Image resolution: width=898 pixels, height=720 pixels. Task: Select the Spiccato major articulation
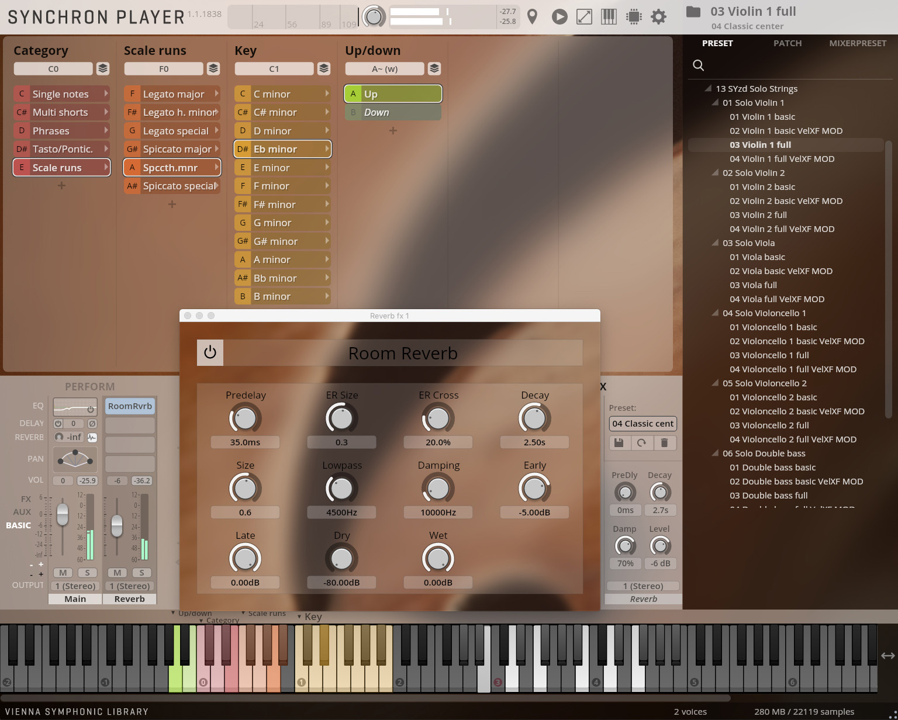[x=174, y=148]
